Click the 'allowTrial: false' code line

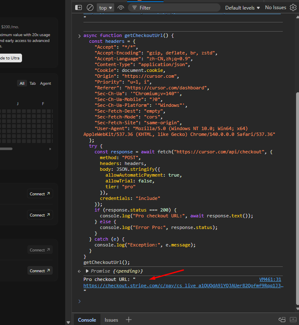[x=130, y=181]
